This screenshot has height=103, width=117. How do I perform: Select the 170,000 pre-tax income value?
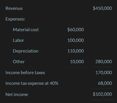click(104, 73)
